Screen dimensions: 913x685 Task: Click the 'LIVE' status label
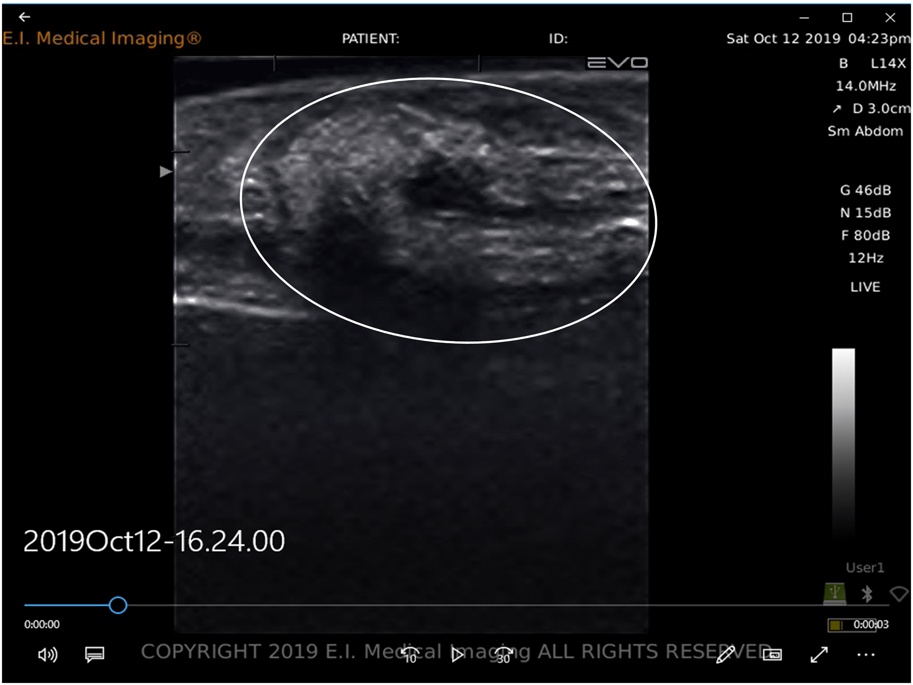point(865,287)
